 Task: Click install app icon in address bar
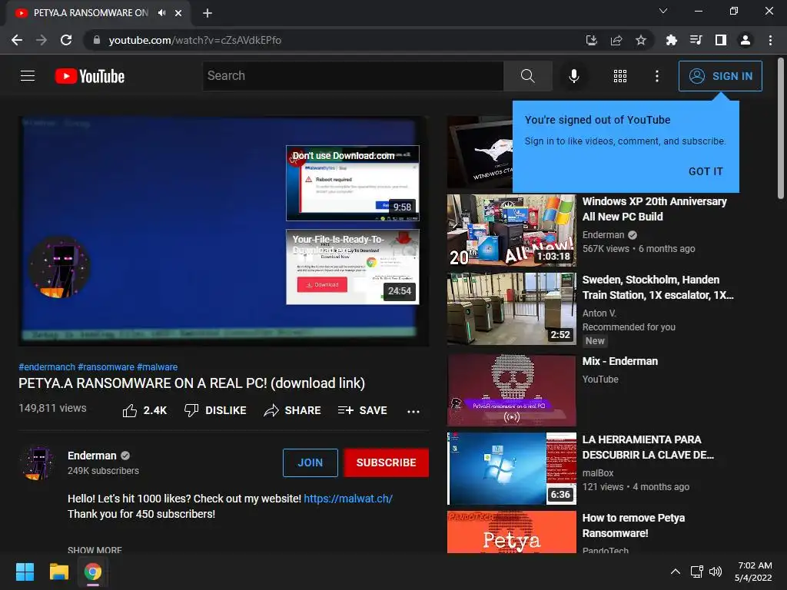pyautogui.click(x=592, y=40)
